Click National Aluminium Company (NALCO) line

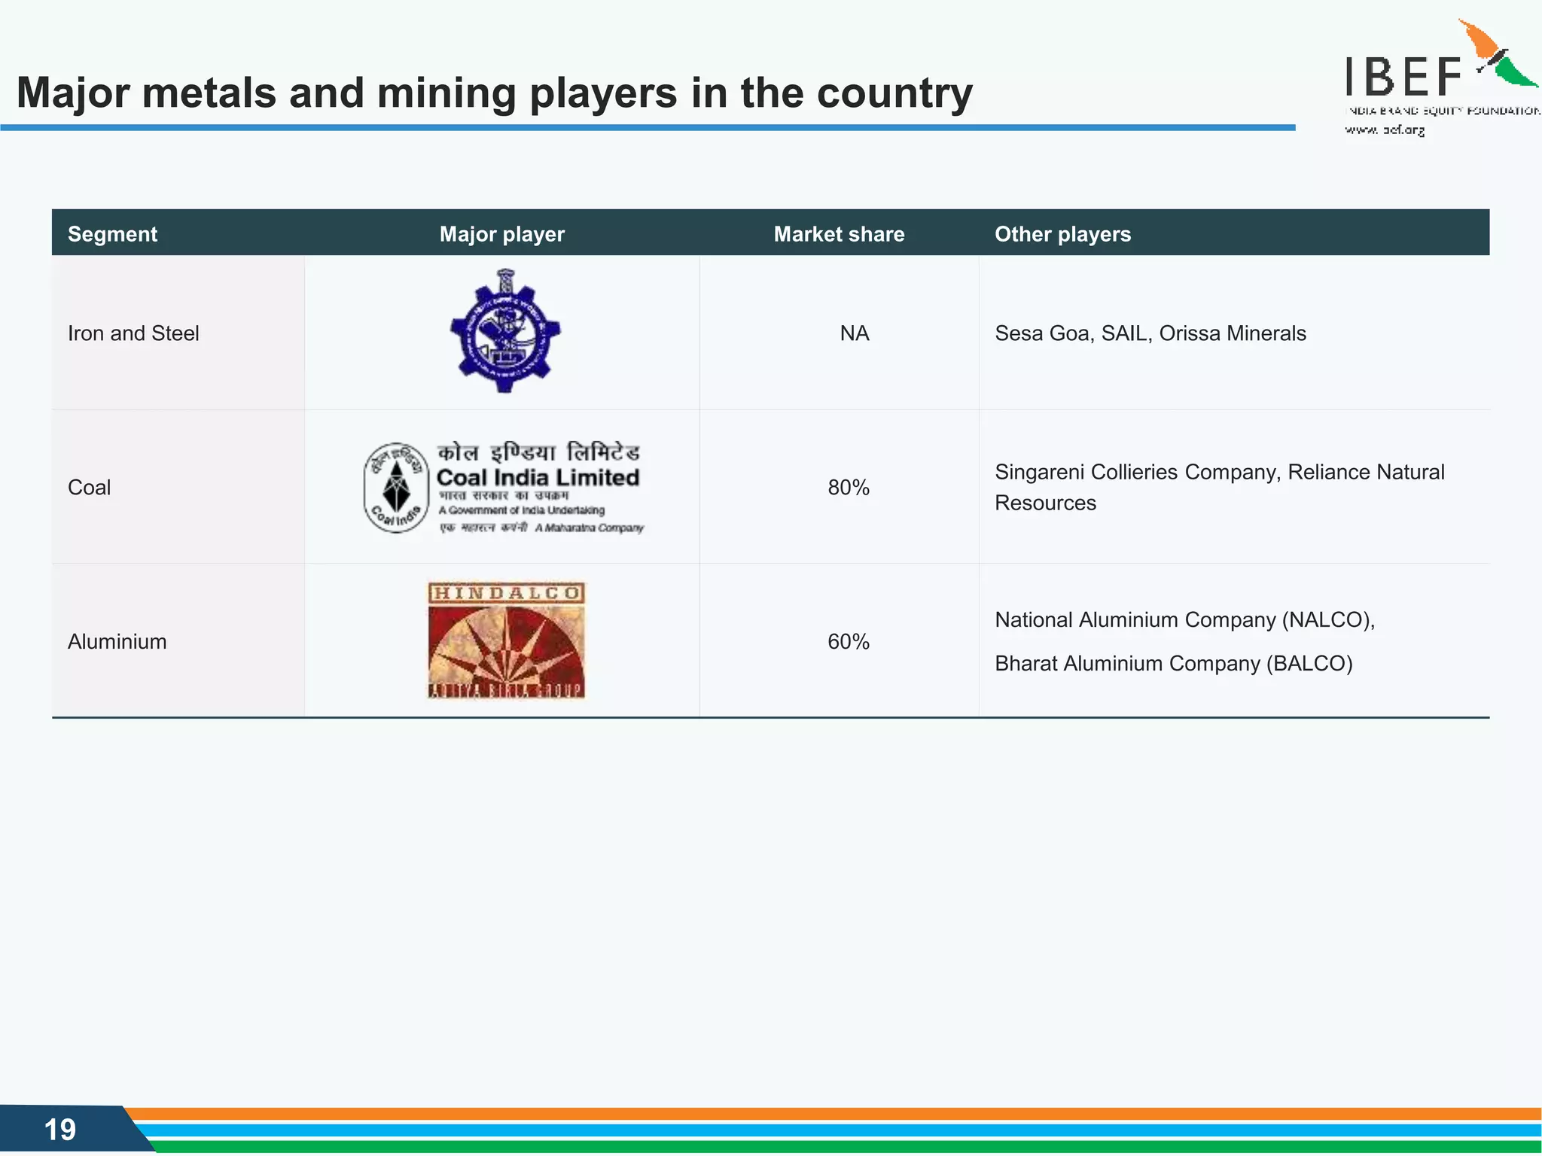(x=1185, y=620)
